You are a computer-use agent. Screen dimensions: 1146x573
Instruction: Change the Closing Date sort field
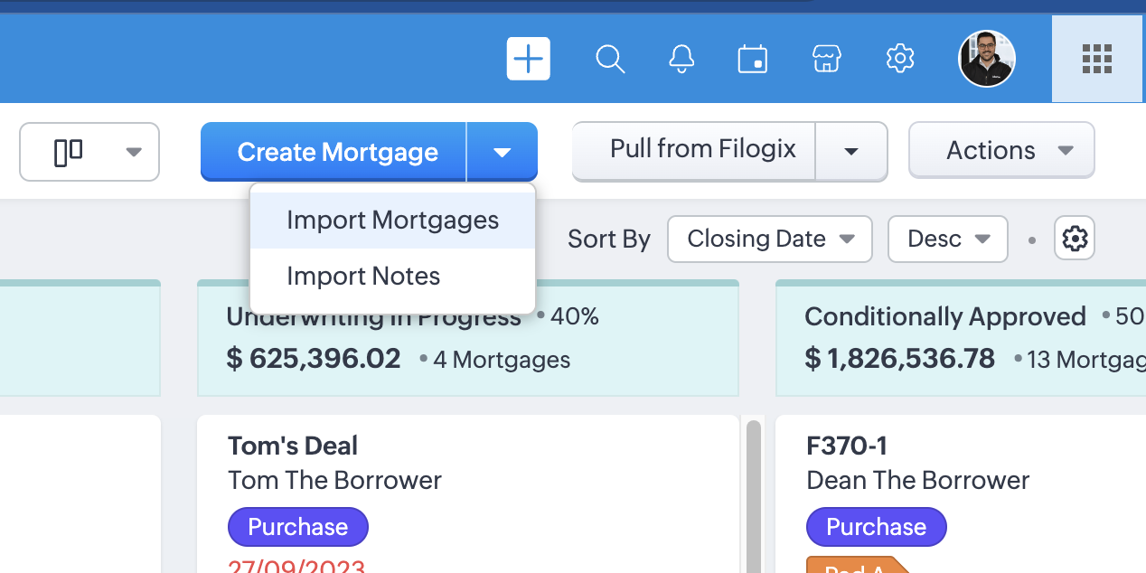(x=769, y=239)
